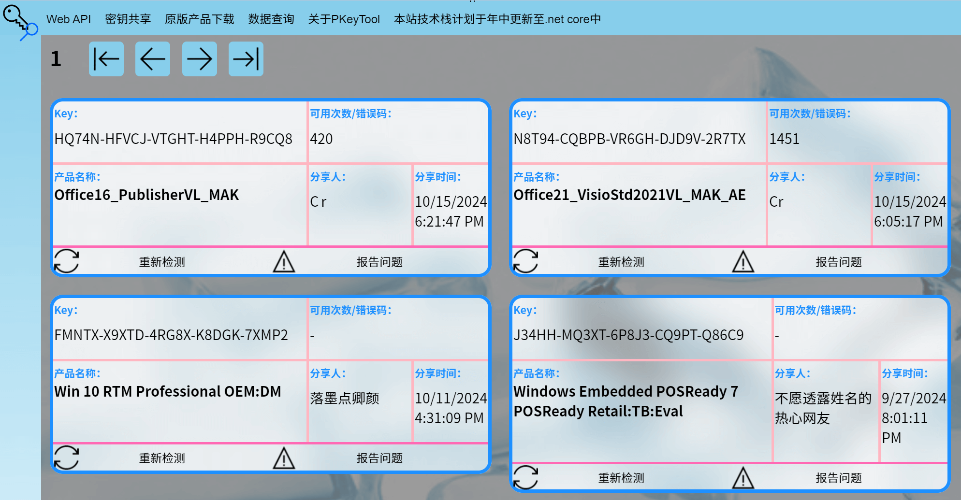Screen dimensions: 961x500
Task: Open the 密钥共享 menu item
Action: point(128,19)
